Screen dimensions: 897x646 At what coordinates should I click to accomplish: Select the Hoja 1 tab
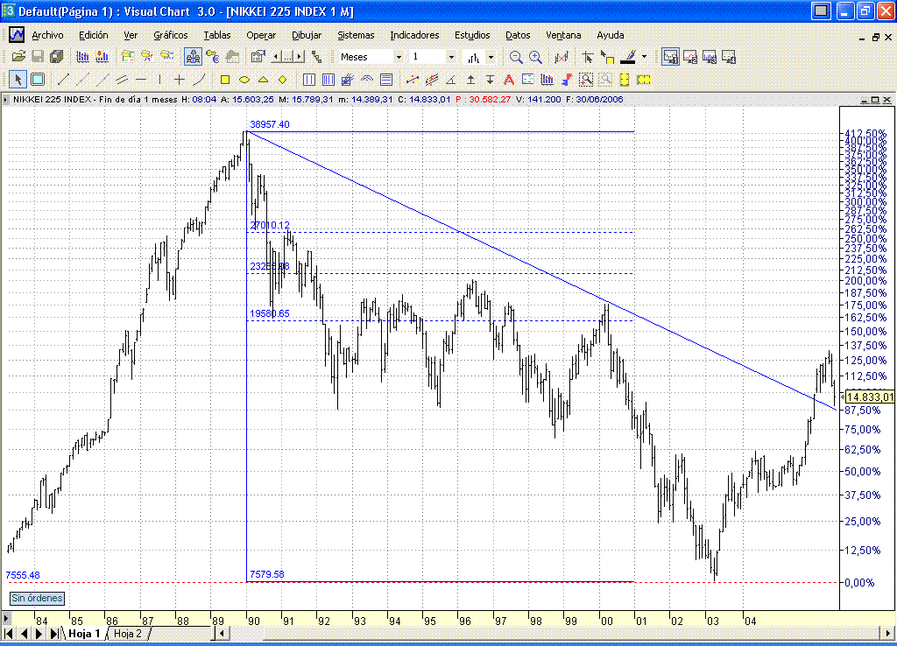(x=84, y=634)
